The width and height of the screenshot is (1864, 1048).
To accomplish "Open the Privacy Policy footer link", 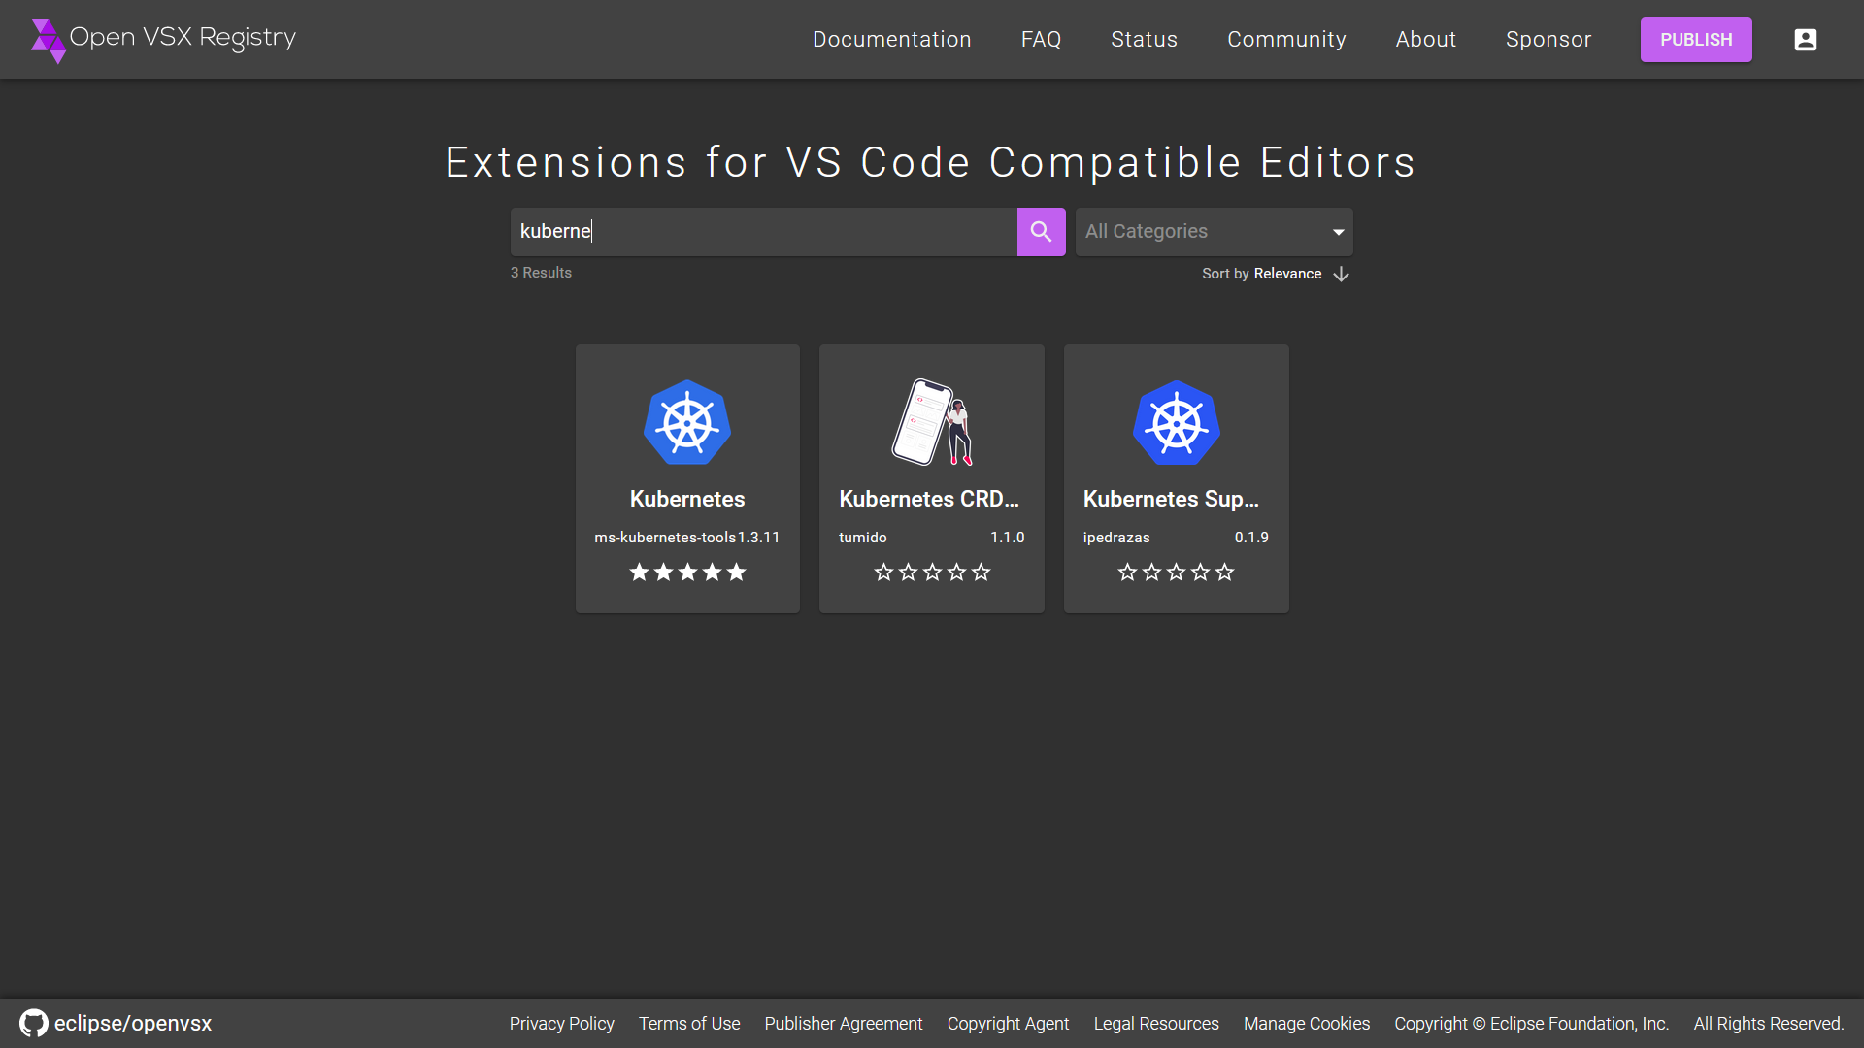I will click(561, 1024).
